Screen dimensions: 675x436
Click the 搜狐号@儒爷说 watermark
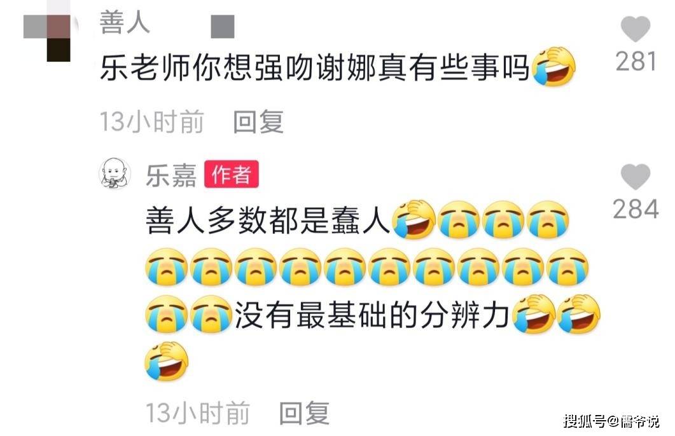coord(612,421)
